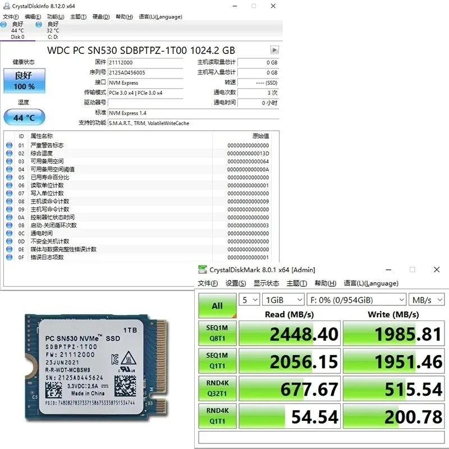Click status dot for attribute 05 已用寿命百分比
The height and width of the screenshot is (449, 449).
click(9, 177)
